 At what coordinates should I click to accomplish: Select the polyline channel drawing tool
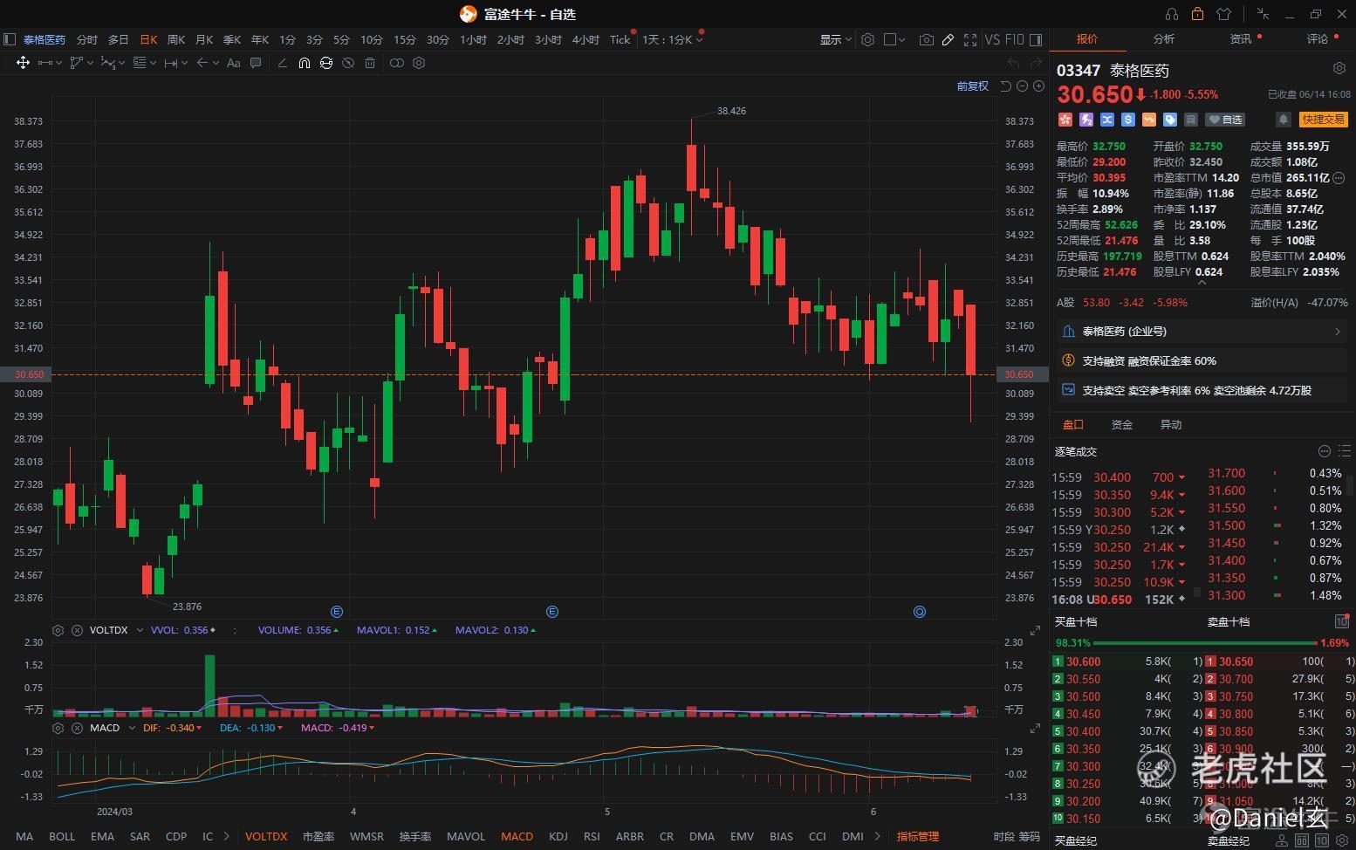click(77, 63)
